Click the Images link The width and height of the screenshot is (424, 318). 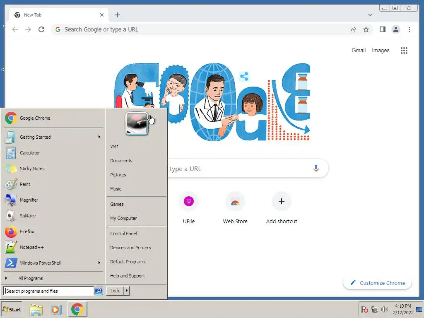pyautogui.click(x=381, y=50)
